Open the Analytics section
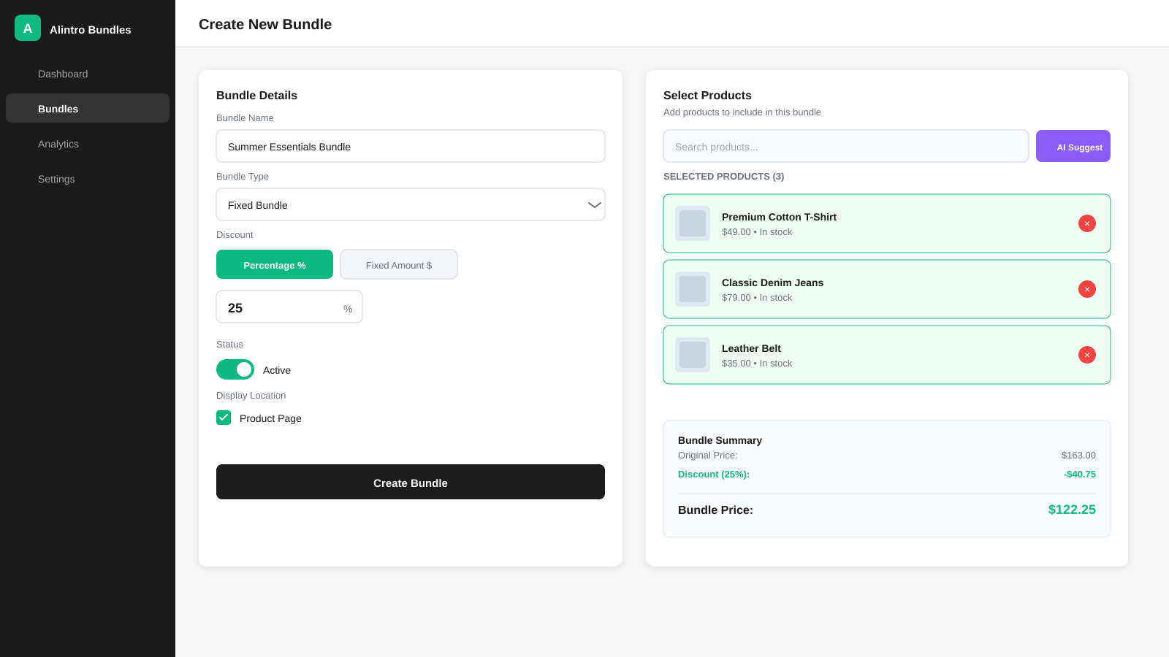The width and height of the screenshot is (1169, 657). tap(58, 144)
